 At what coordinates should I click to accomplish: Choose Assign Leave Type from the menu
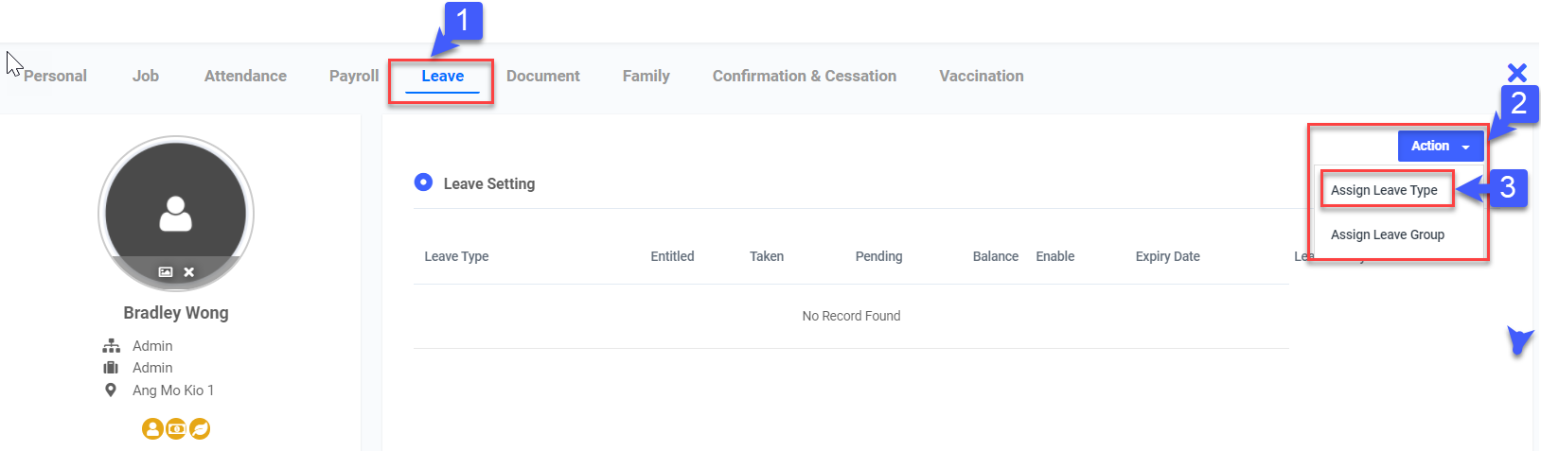point(1384,190)
